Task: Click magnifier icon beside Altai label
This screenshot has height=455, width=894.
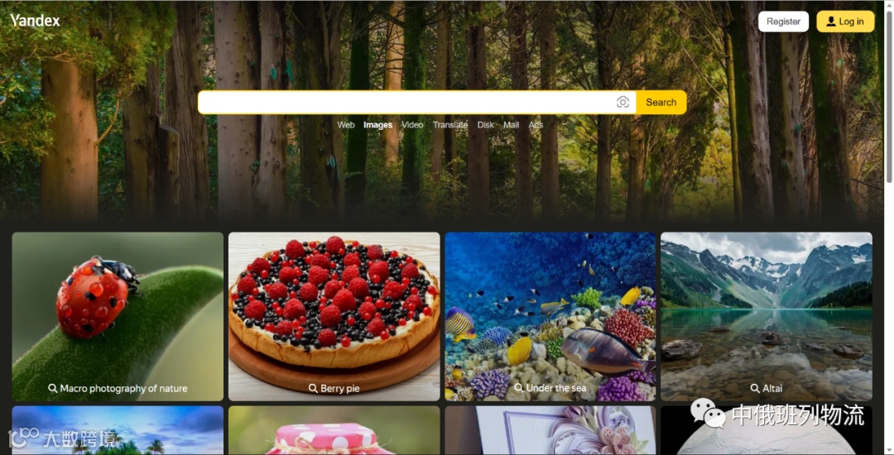Action: [x=755, y=388]
